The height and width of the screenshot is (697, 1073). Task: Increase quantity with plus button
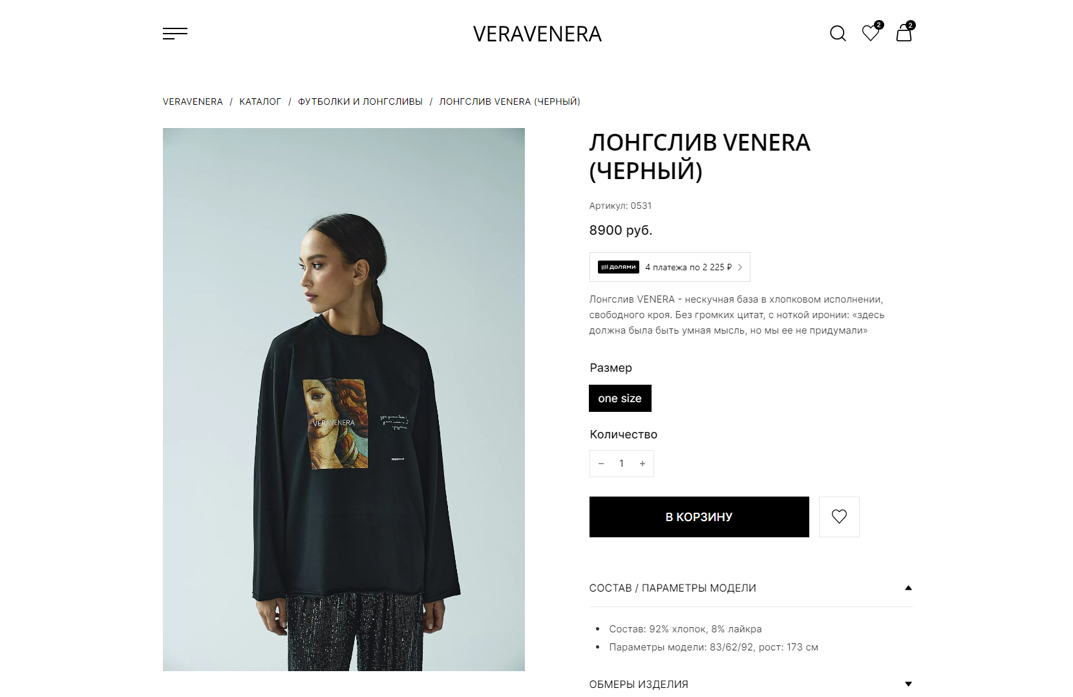pyautogui.click(x=643, y=464)
